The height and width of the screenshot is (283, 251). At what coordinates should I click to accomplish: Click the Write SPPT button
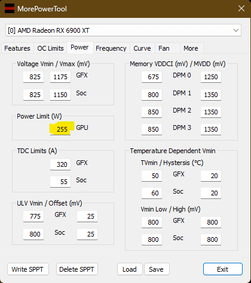[x=28, y=269]
